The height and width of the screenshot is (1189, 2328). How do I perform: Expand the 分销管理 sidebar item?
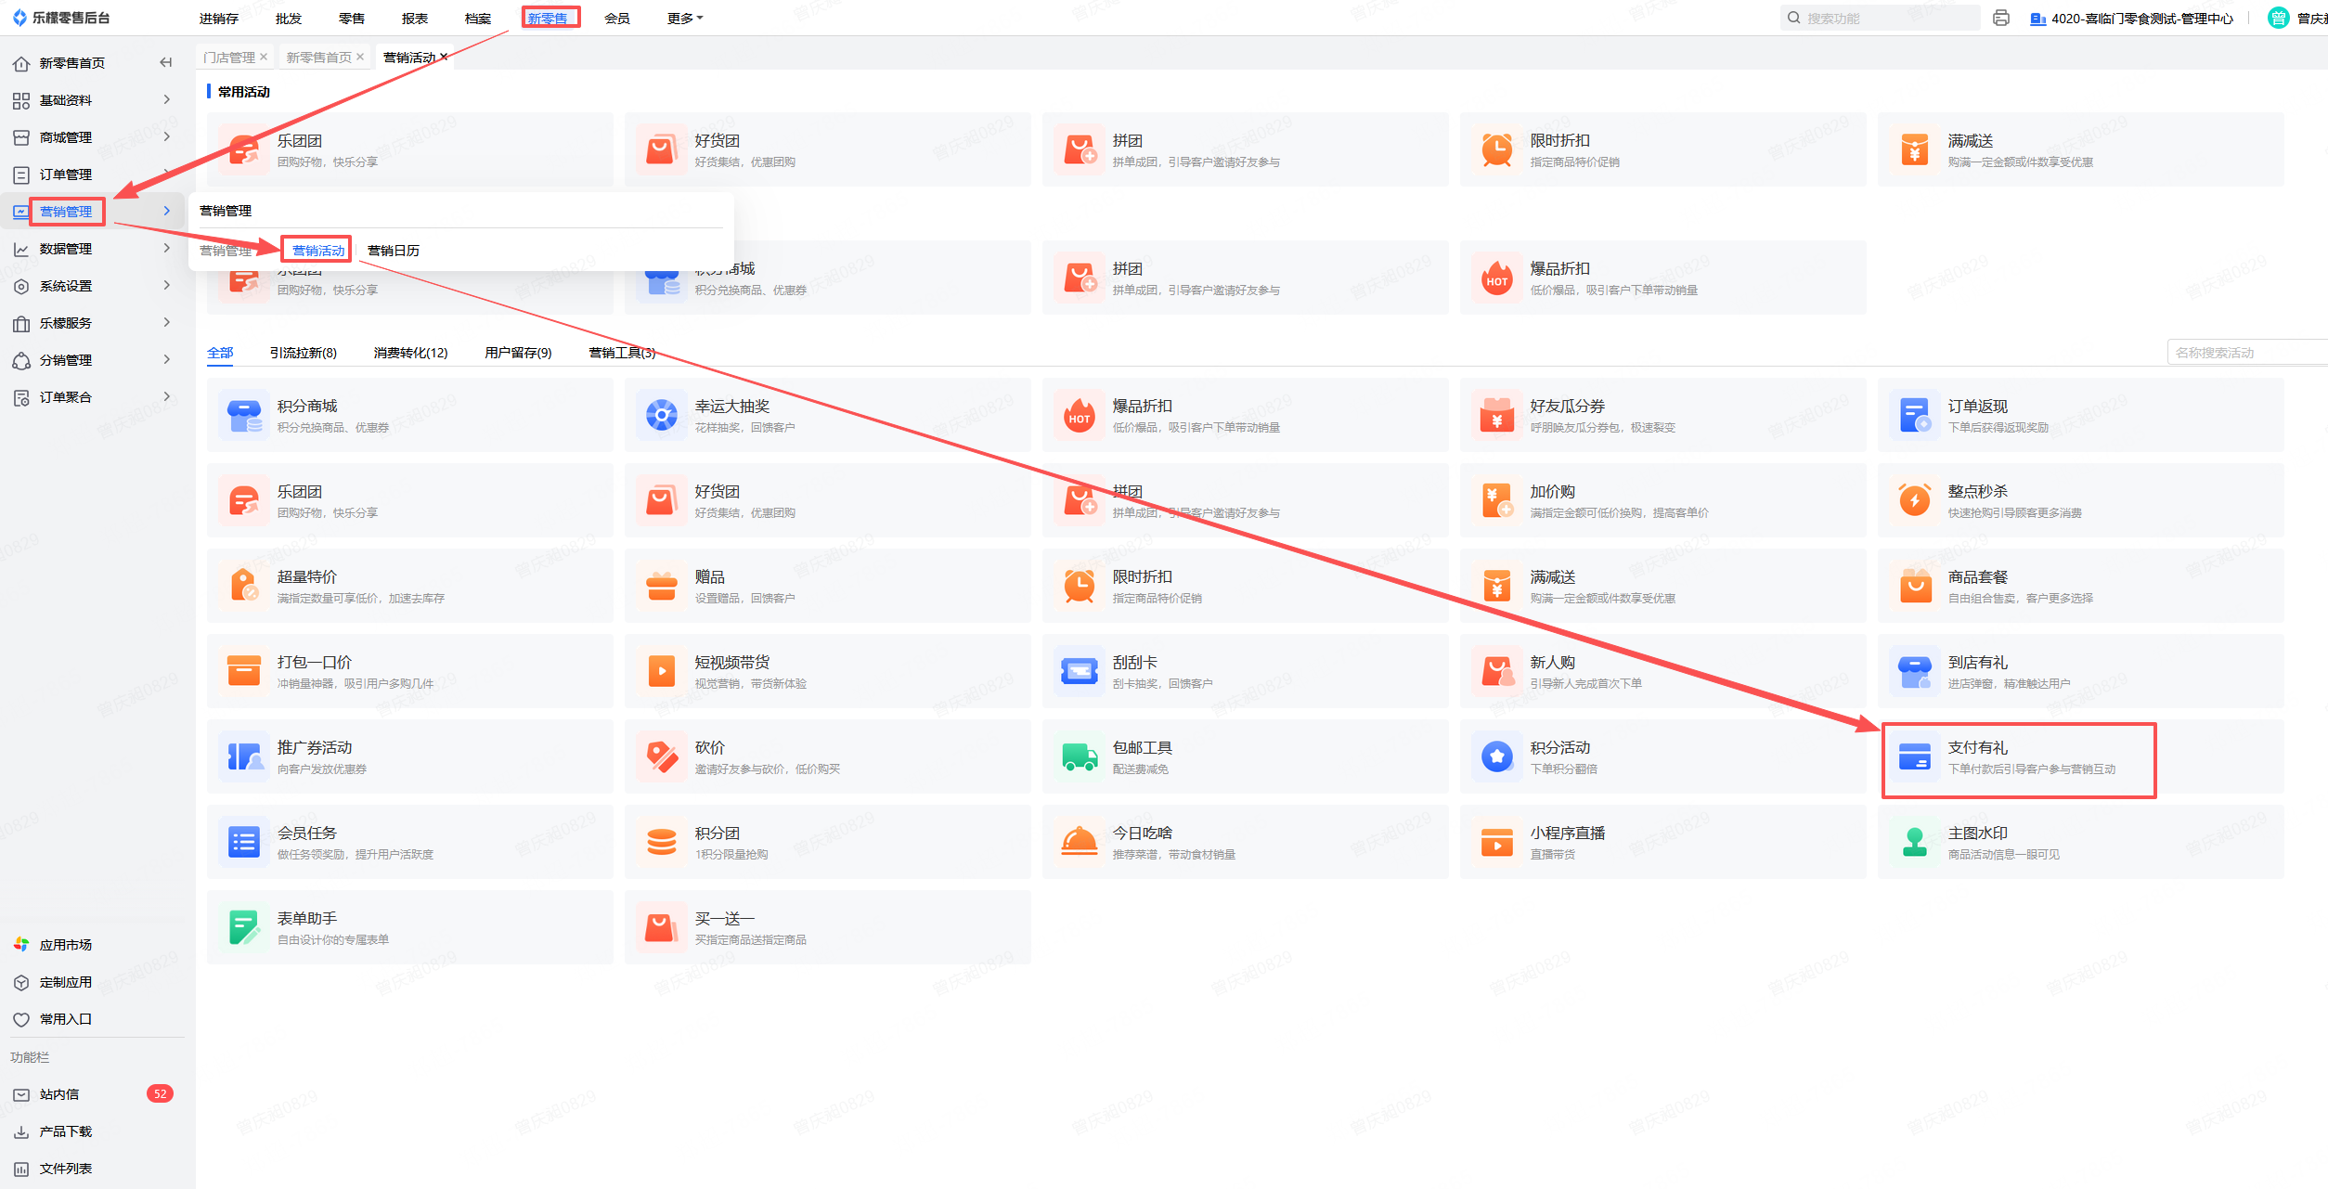pyautogui.click(x=66, y=360)
